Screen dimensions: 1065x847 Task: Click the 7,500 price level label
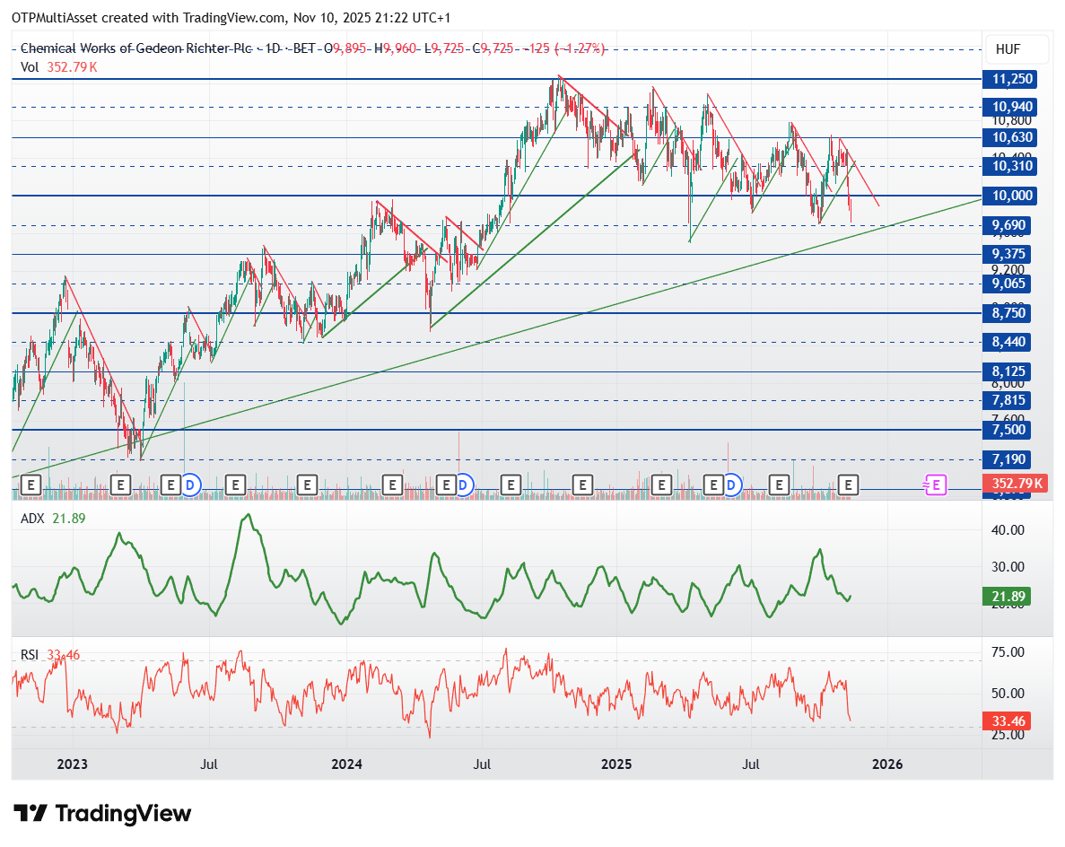(1009, 430)
